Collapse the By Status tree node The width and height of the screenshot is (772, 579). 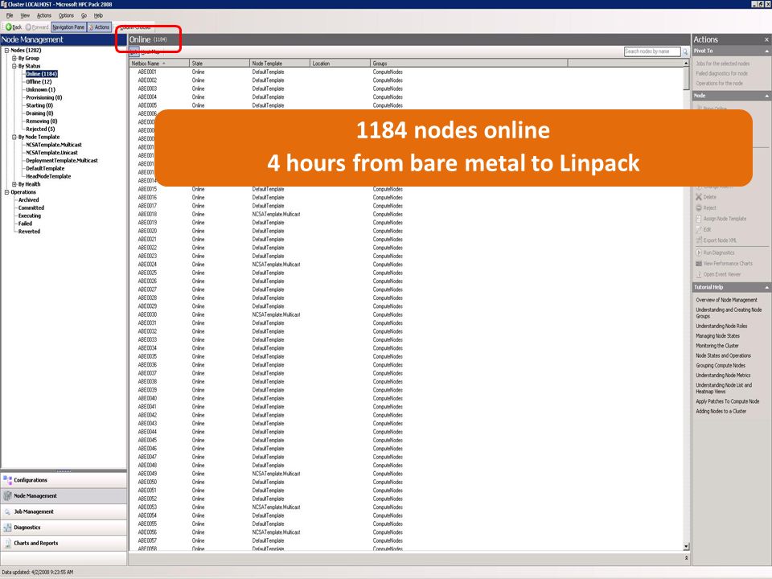(14, 66)
